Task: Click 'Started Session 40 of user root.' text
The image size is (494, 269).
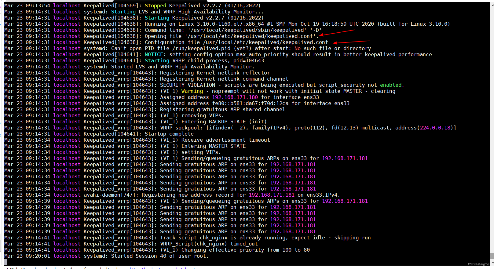Action: (160, 256)
